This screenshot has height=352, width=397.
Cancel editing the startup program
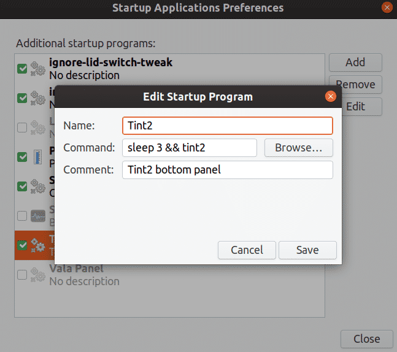coord(247,250)
